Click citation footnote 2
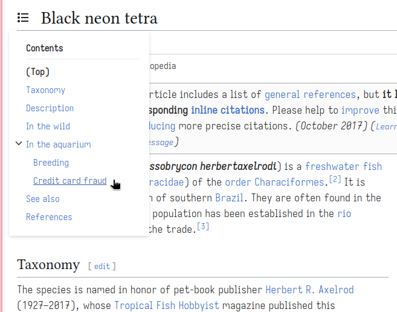397x312 pixels. (x=335, y=179)
